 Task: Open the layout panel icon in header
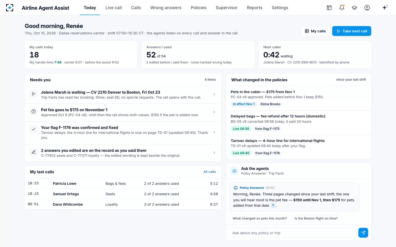329,8
